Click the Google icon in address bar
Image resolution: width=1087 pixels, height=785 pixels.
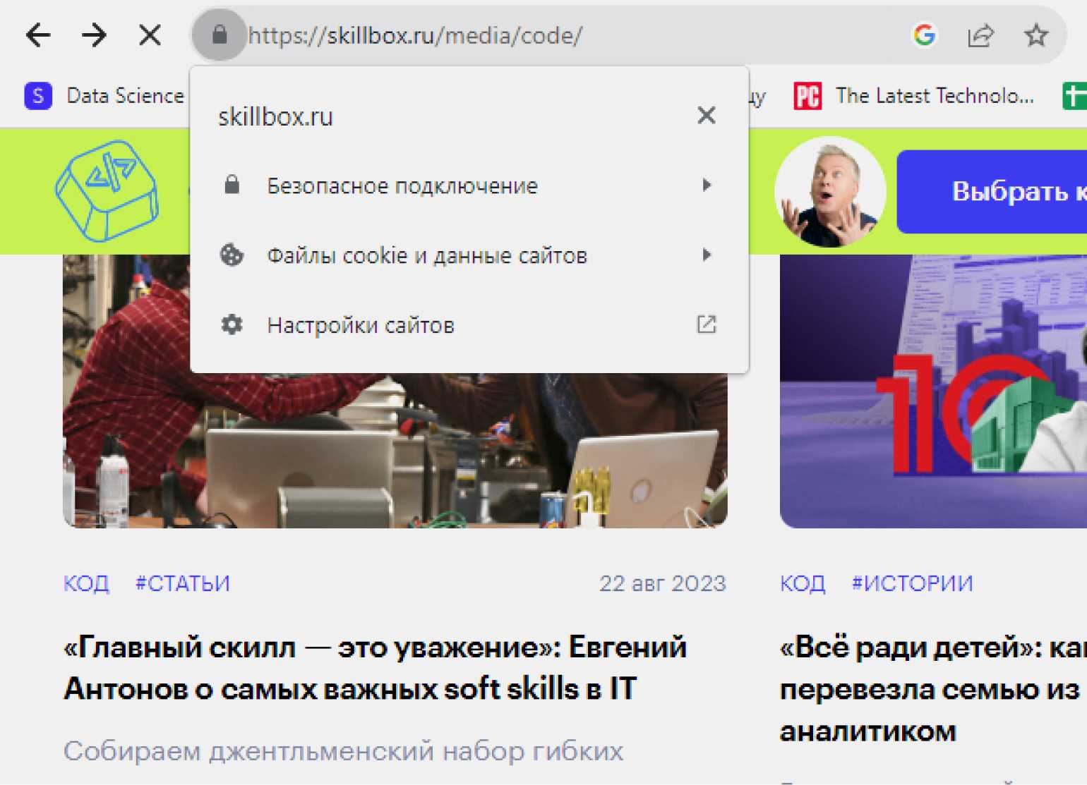[x=924, y=35]
